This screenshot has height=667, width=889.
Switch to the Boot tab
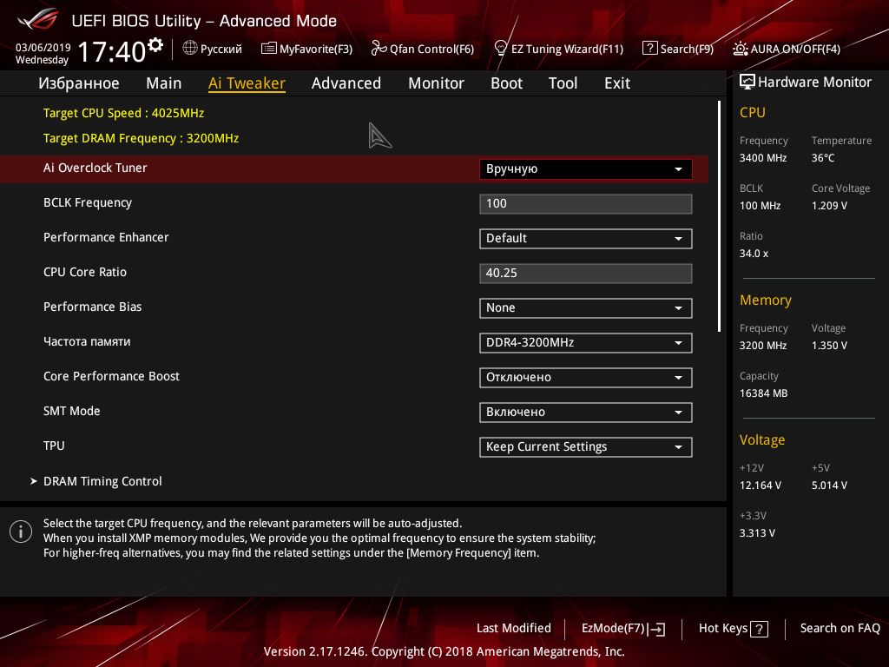506,83
